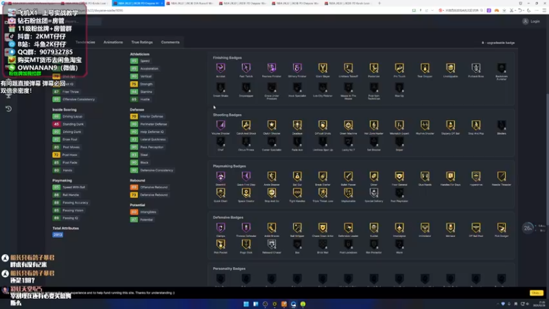Select the Tireless Defender badge
Viewport: 549px width, 309px height.
(x=246, y=227)
